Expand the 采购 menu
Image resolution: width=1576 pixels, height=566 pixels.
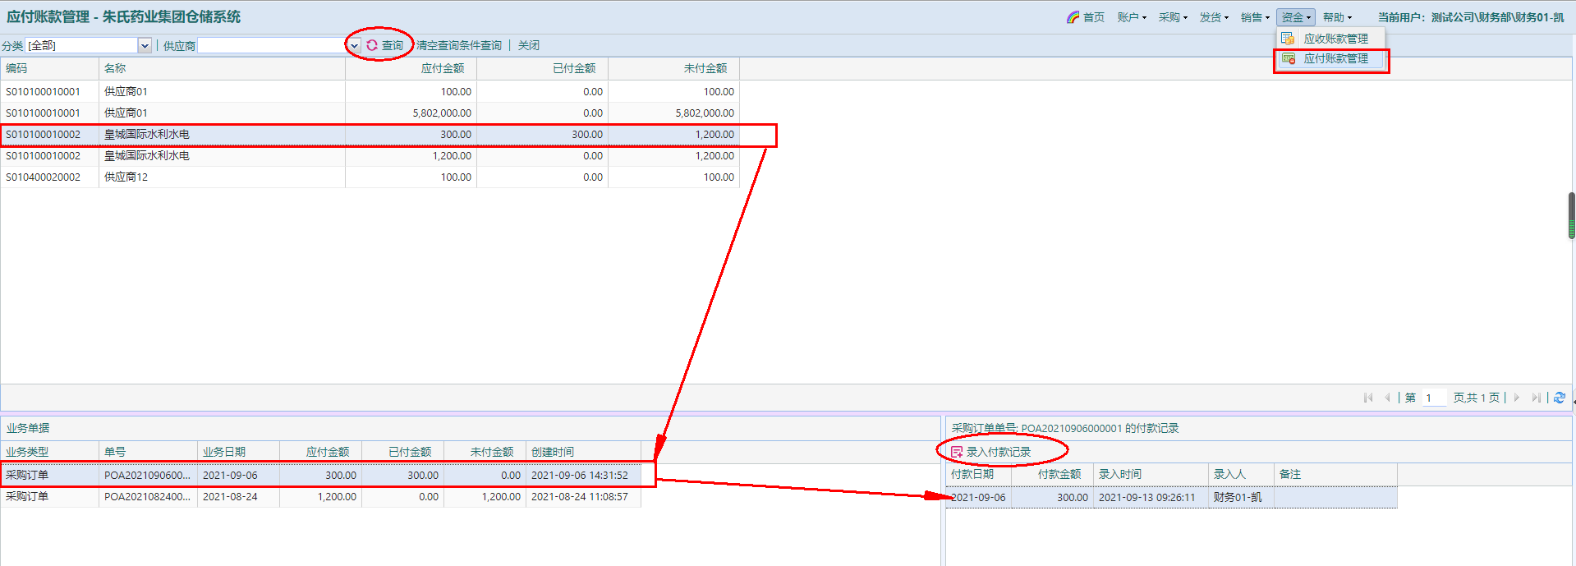(x=1173, y=17)
